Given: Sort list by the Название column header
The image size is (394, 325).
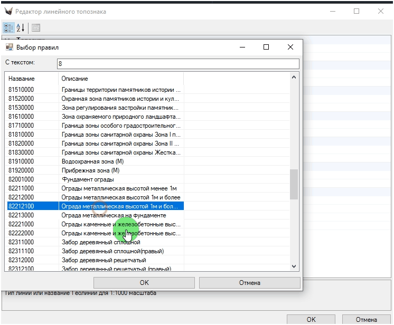Looking at the screenshot, I should (32, 79).
